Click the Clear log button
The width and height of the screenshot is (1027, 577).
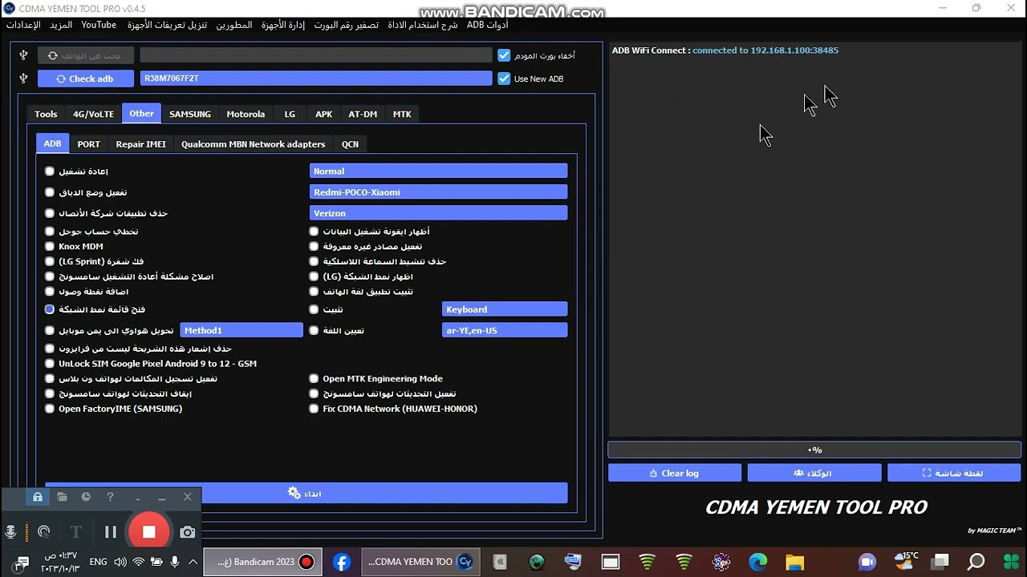(x=675, y=473)
